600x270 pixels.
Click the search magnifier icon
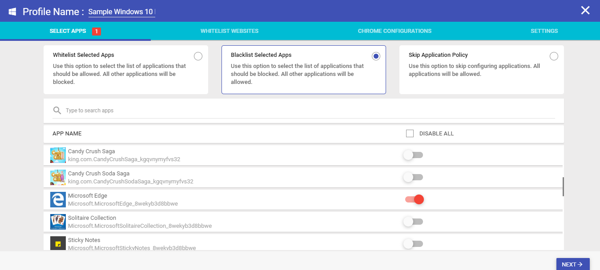(x=57, y=110)
